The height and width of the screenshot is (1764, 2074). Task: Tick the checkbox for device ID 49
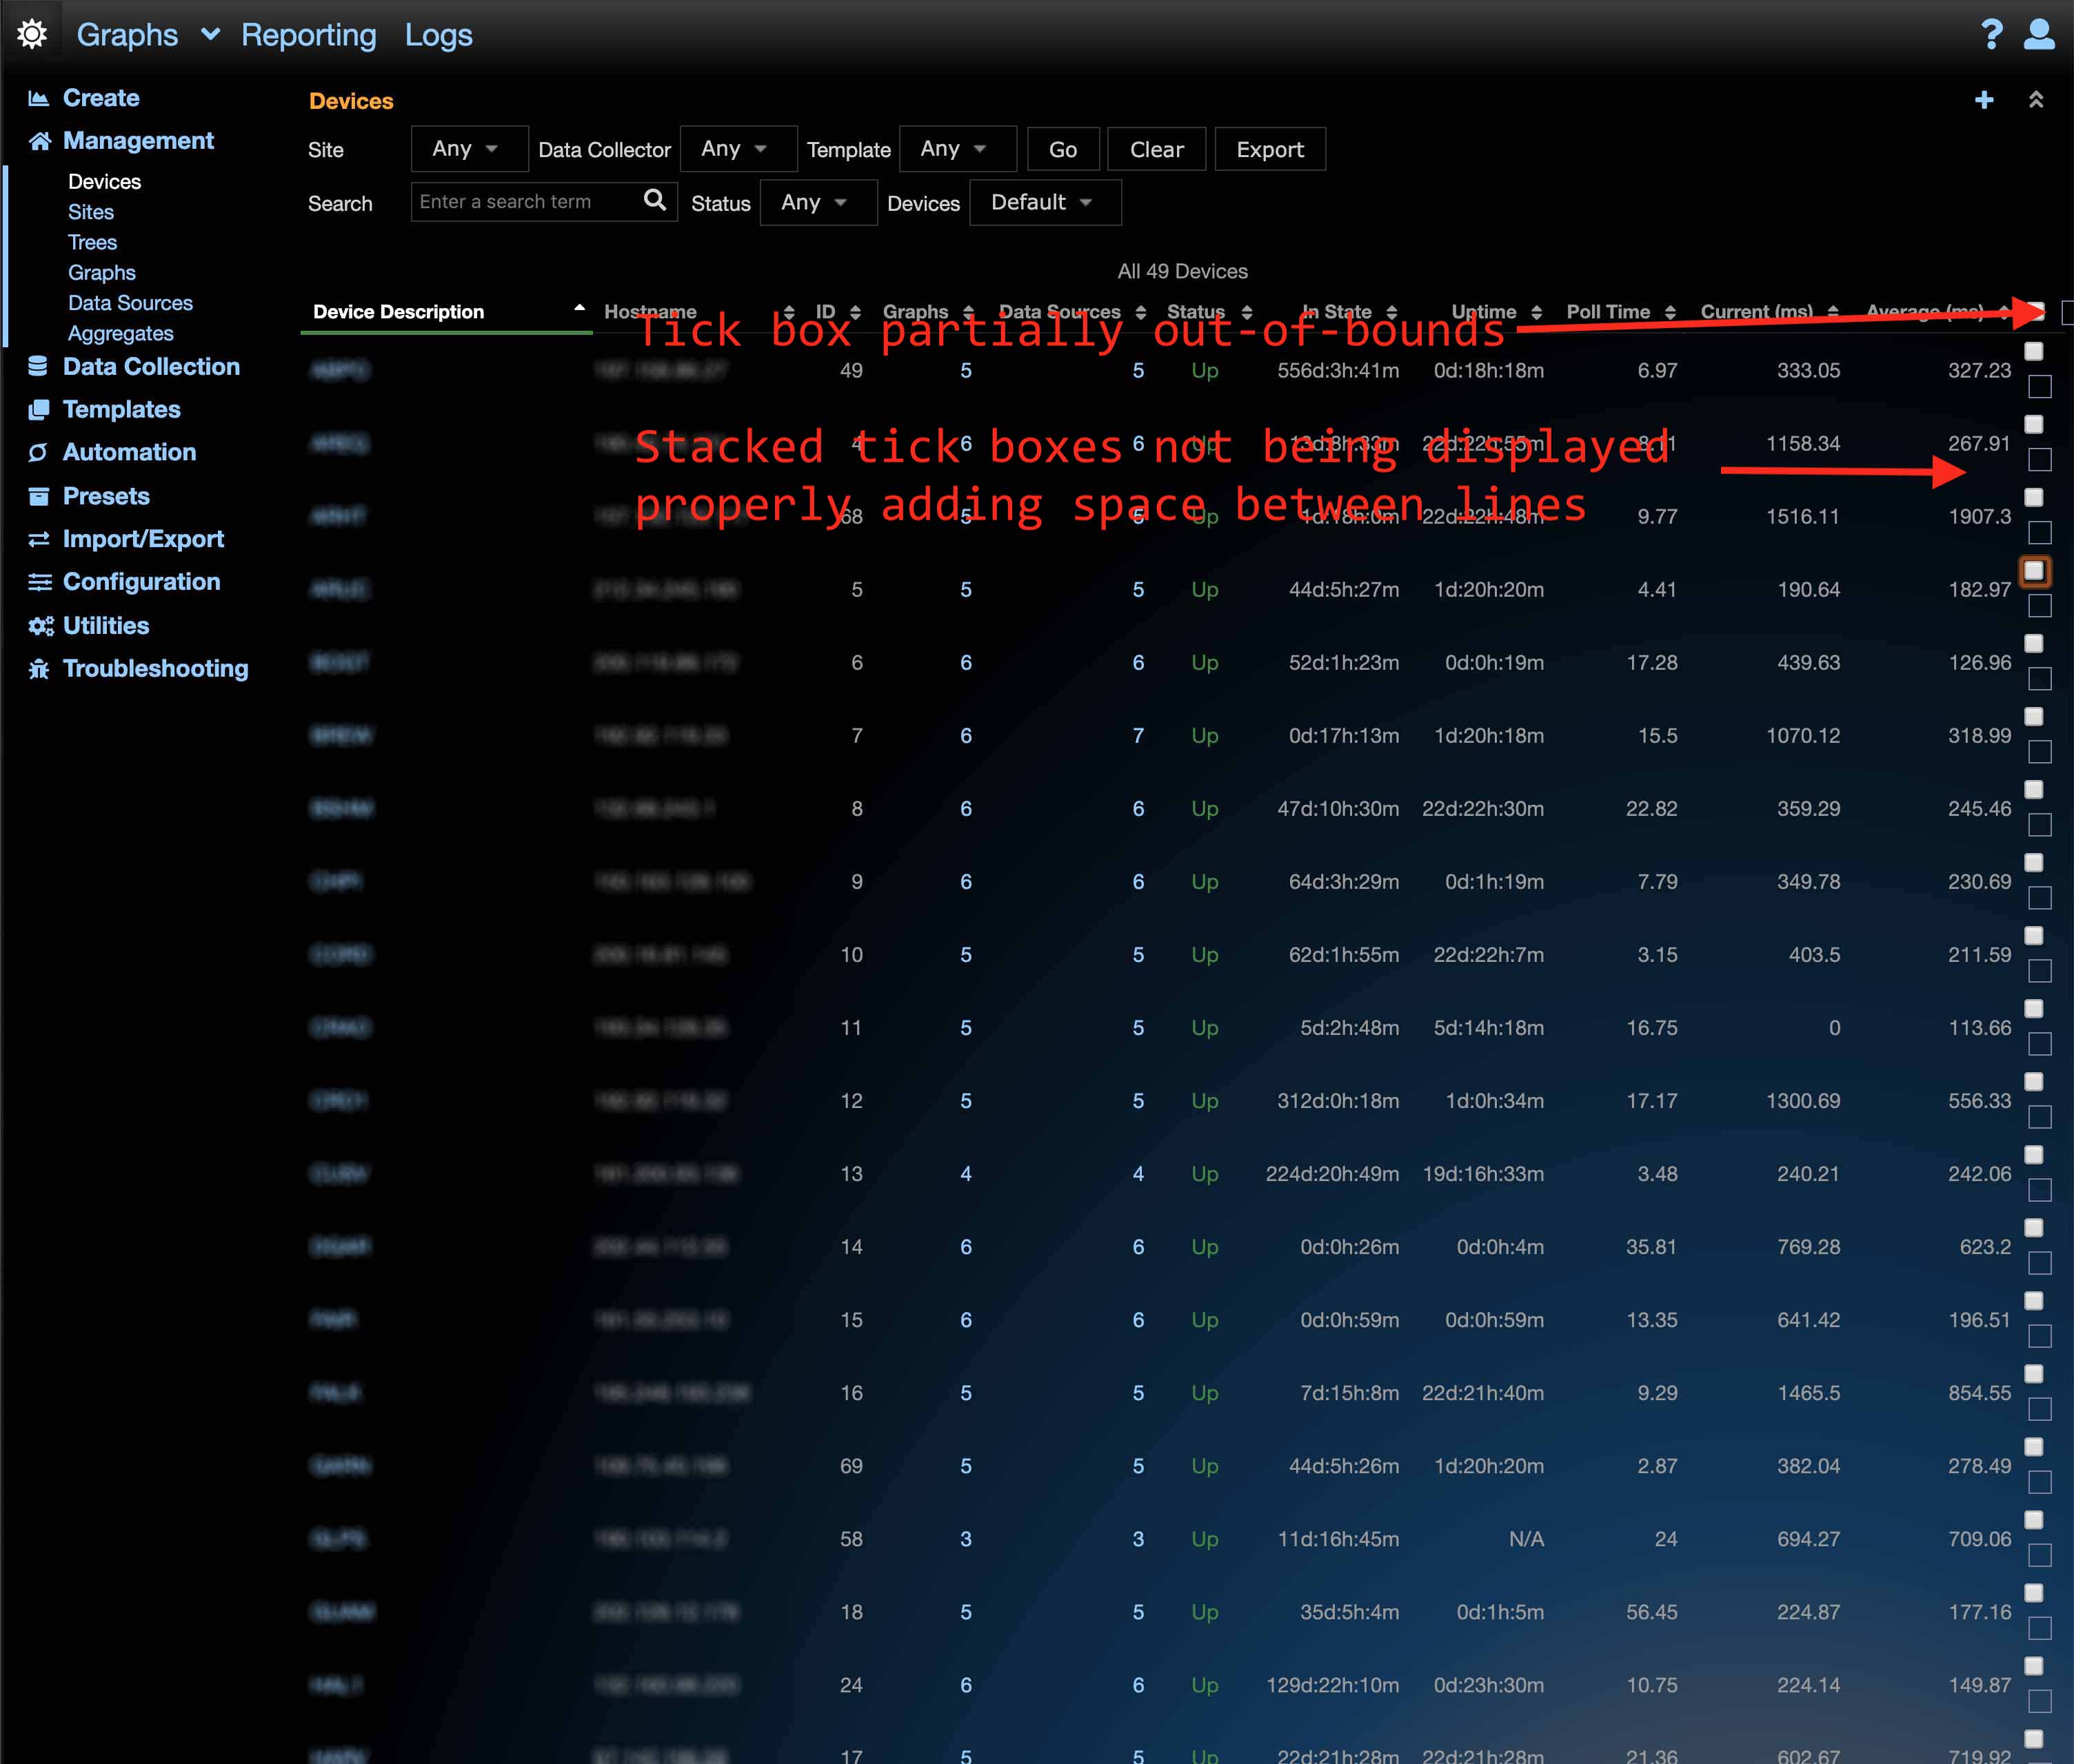(2033, 351)
